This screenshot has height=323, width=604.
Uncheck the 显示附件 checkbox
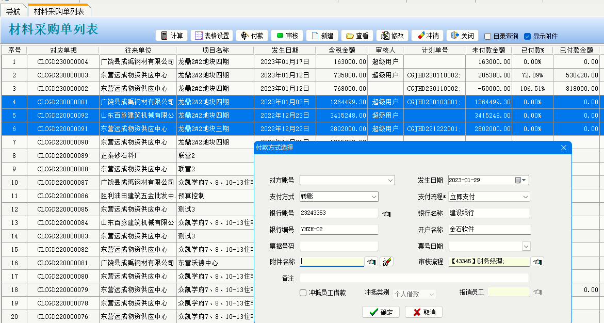click(527, 37)
